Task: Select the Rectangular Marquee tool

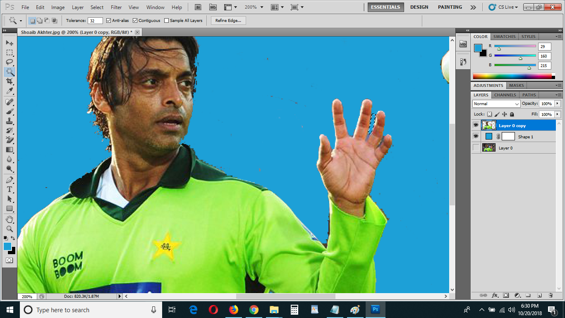Action: (9, 53)
